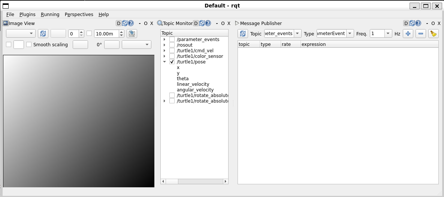This screenshot has height=197, width=444.
Task: Clear all publishers with the broom icon
Action: [433, 34]
